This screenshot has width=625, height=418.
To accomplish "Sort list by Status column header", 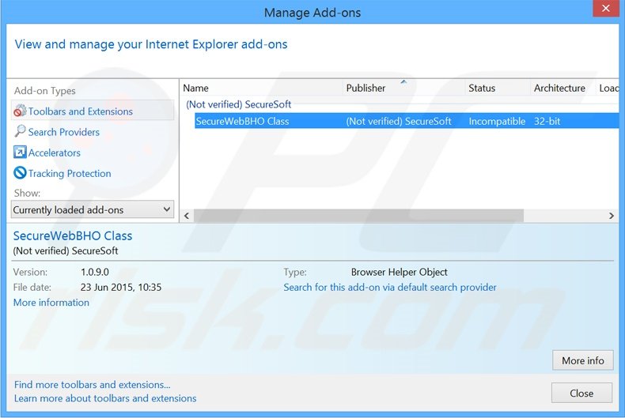I will [498, 88].
